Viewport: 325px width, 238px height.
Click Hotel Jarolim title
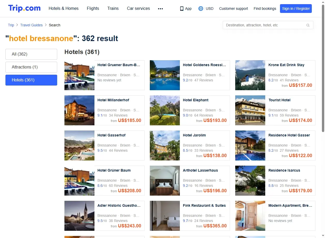(x=194, y=135)
